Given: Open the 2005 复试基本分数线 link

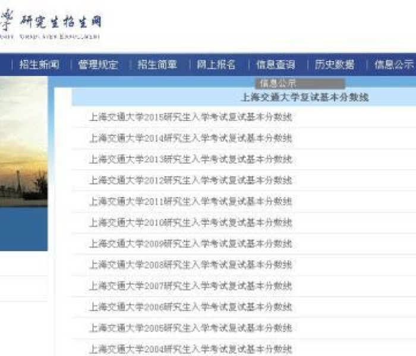Looking at the screenshot, I should point(191,328).
